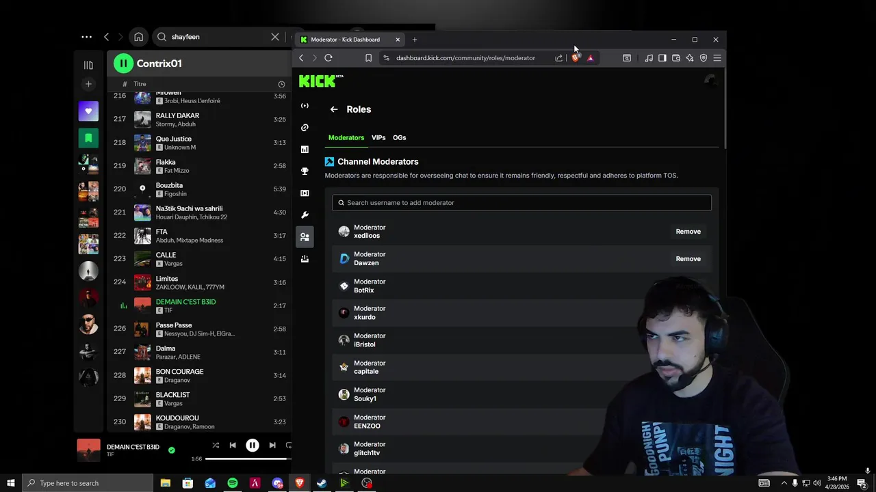Go back in Spotify navigation
The image size is (876, 492).
[x=106, y=37]
